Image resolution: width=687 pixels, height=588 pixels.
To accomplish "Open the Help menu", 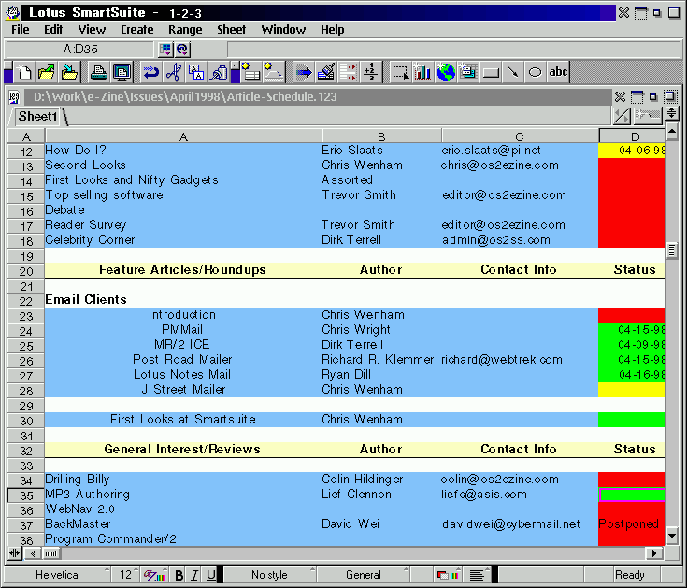I will (x=332, y=30).
